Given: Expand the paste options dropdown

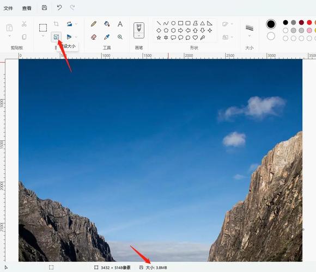Looking at the screenshot, I should tap(9, 36).
